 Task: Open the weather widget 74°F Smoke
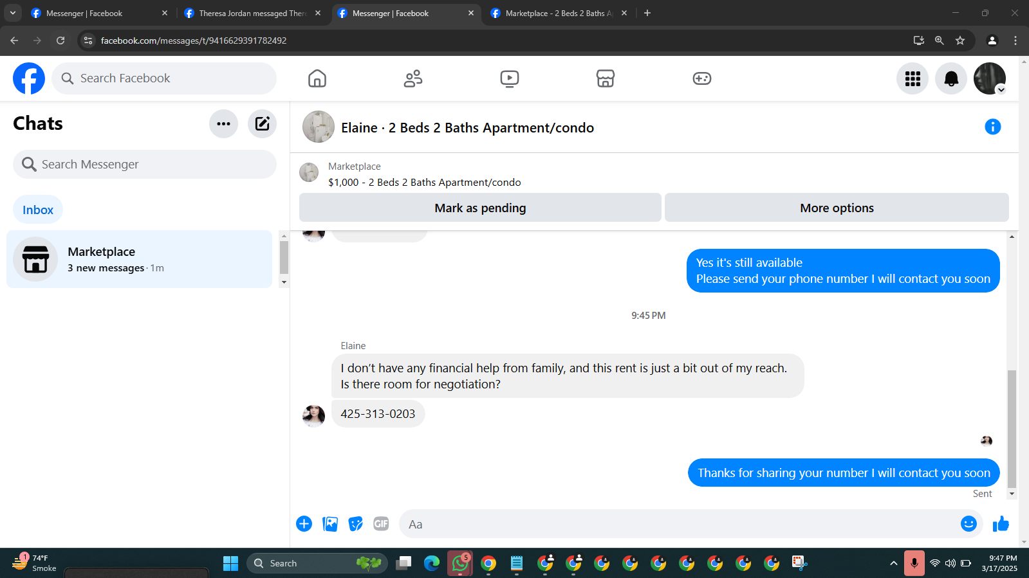(x=35, y=563)
